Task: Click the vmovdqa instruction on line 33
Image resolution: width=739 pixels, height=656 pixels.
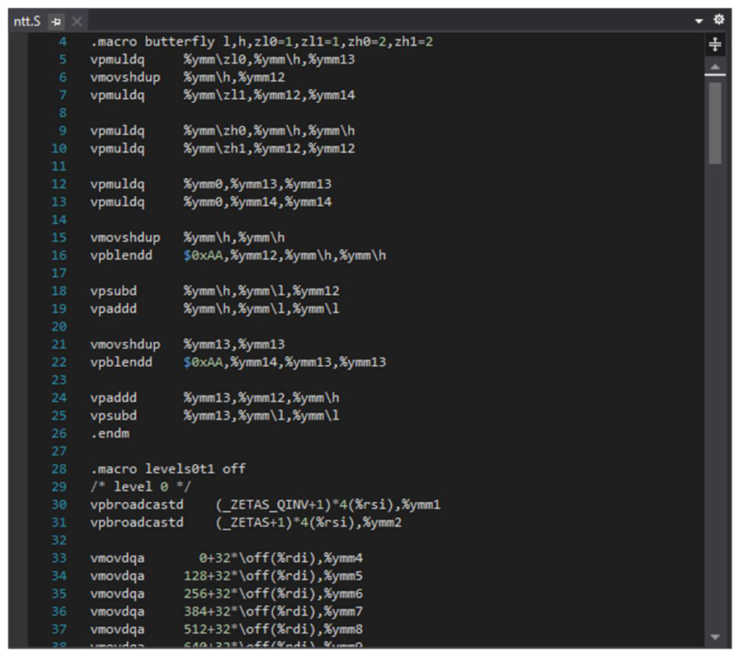Action: coord(117,559)
